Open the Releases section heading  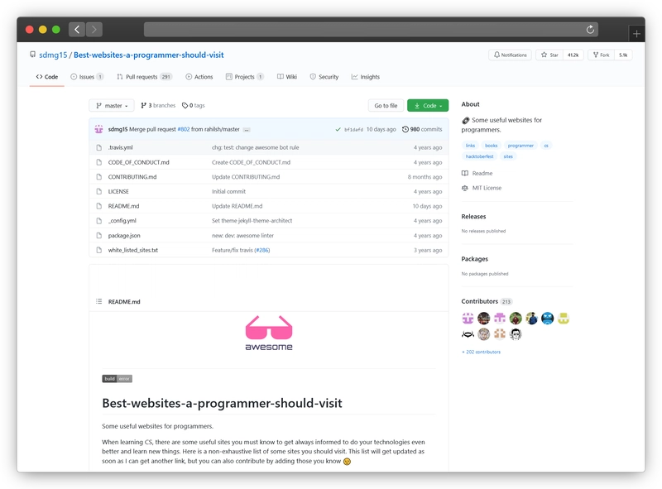tap(473, 216)
